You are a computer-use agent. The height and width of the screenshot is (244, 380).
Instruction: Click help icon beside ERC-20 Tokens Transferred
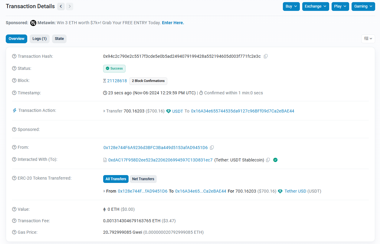[14, 178]
